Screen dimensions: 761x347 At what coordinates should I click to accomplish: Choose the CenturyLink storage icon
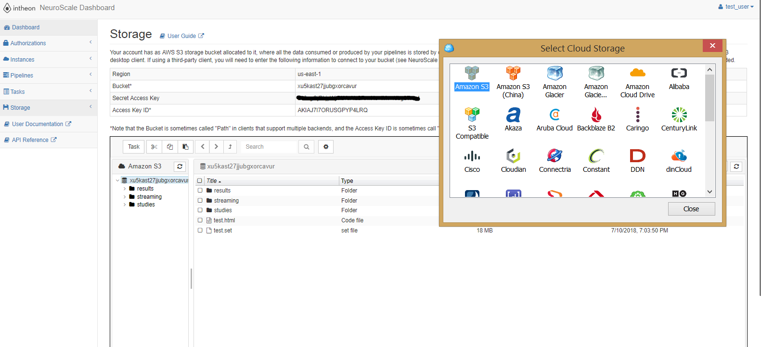tap(679, 115)
